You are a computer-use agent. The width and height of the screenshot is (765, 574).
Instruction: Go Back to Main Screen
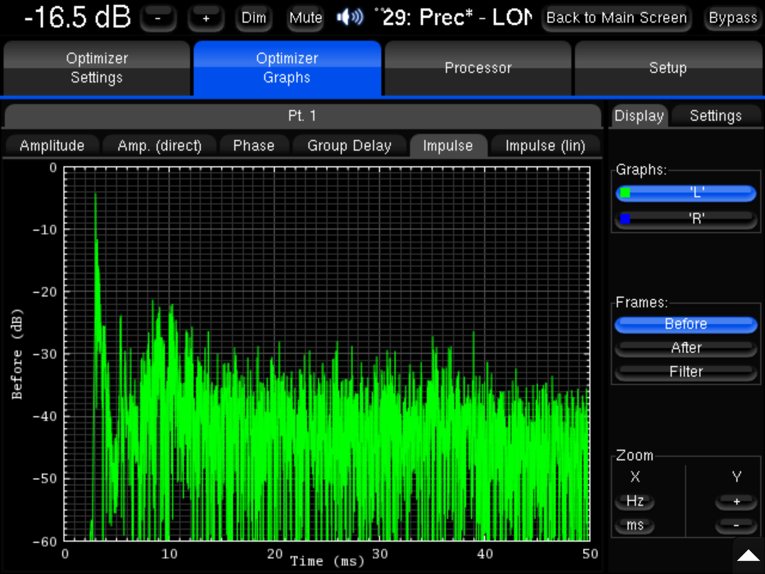[616, 19]
